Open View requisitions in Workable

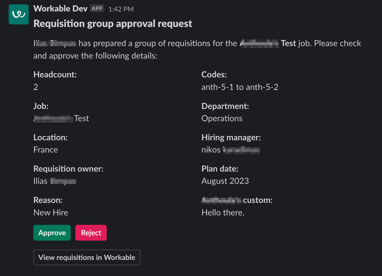point(87,257)
